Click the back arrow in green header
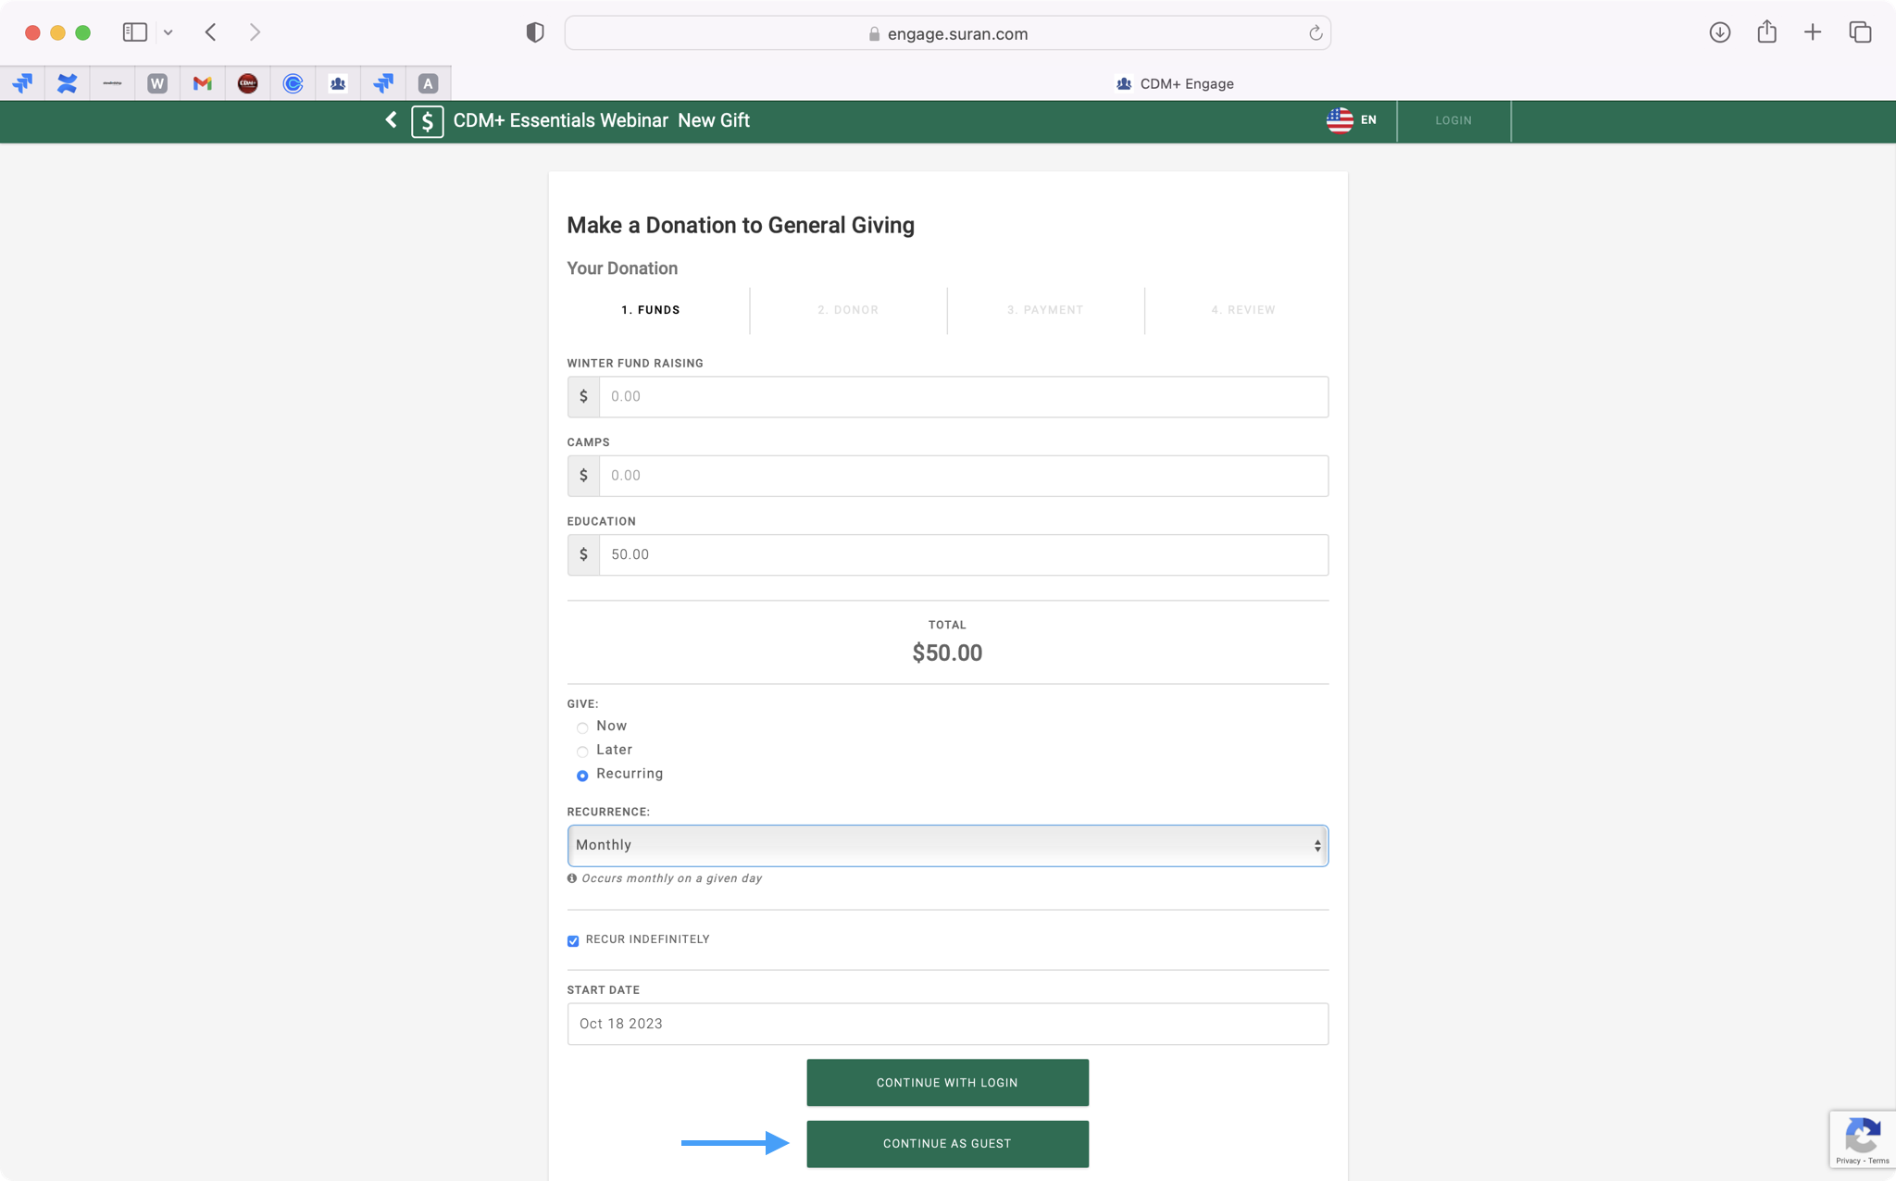Screen dimensions: 1896x1181 pos(391,120)
